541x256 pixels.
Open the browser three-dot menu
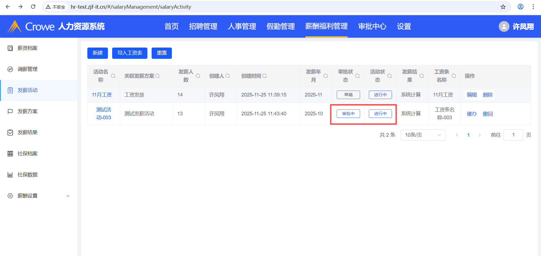[x=533, y=7]
